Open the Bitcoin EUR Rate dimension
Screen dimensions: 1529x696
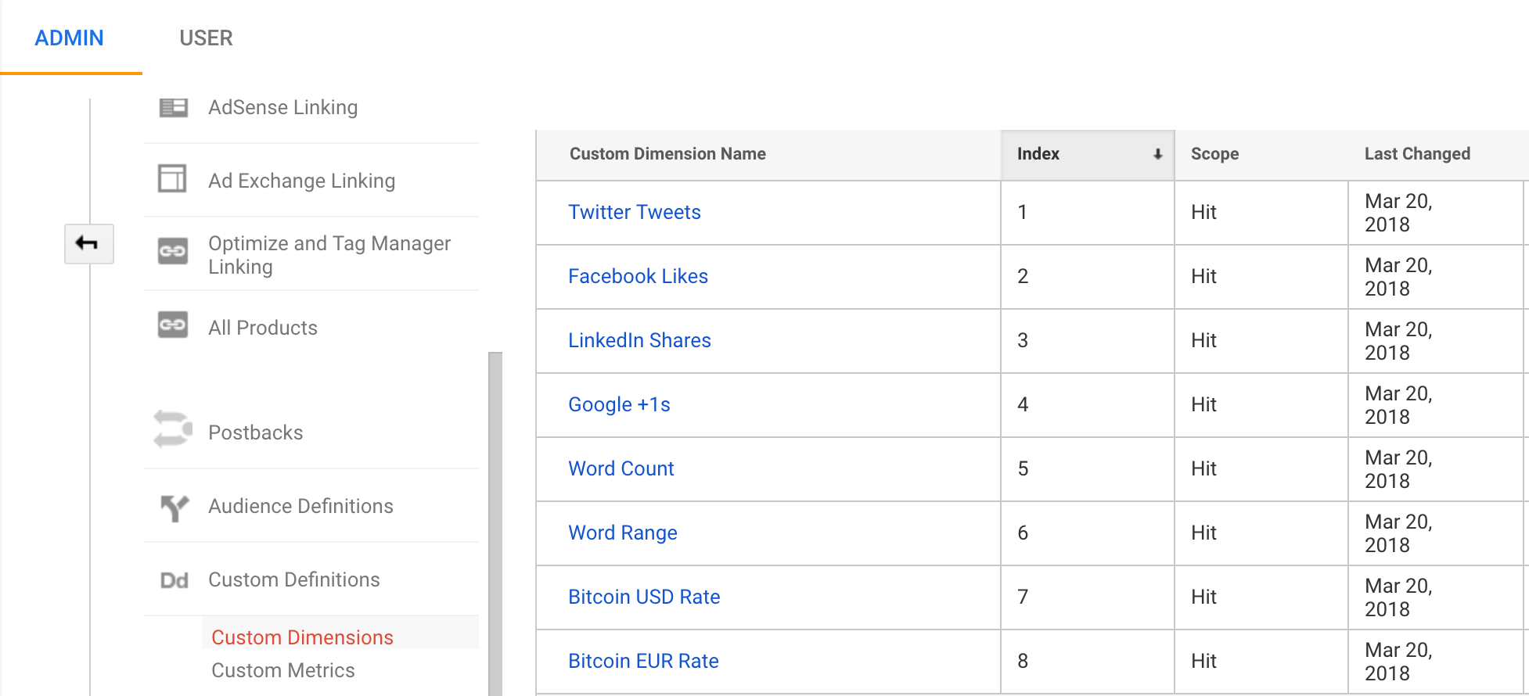tap(643, 661)
